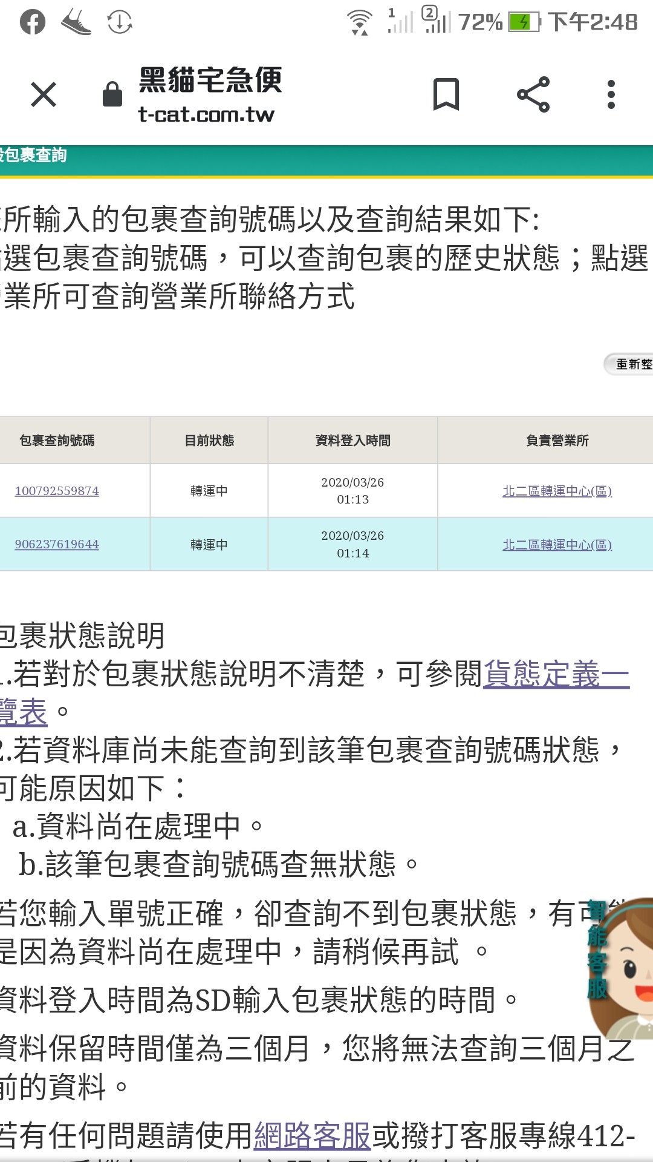Open 北二區轉運中心 link in first row
The image size is (653, 1162).
pos(557,491)
